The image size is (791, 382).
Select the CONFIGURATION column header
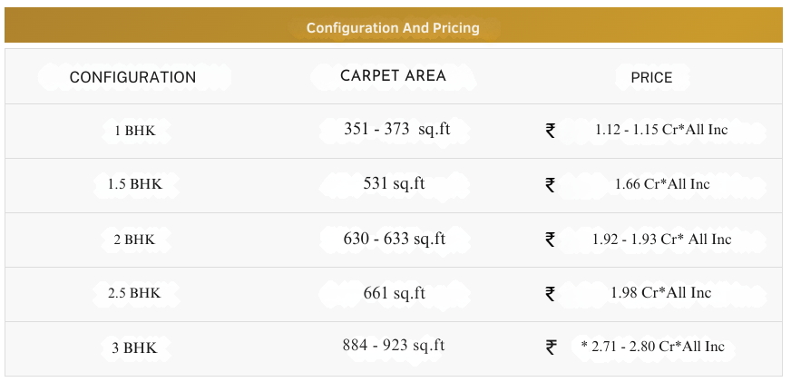pos(132,77)
